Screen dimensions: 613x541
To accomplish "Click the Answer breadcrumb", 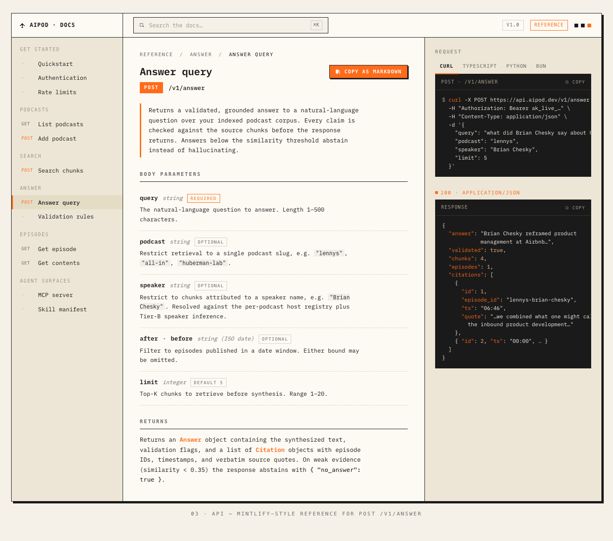I will coord(201,55).
